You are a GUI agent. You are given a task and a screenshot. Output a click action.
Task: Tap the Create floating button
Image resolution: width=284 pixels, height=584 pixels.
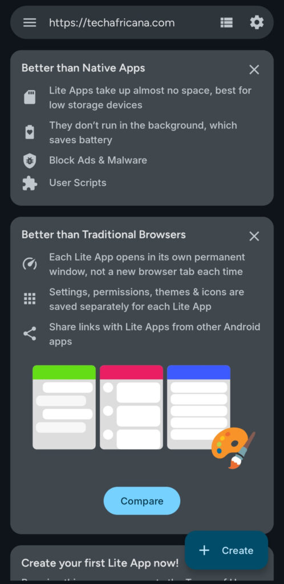pos(226,550)
